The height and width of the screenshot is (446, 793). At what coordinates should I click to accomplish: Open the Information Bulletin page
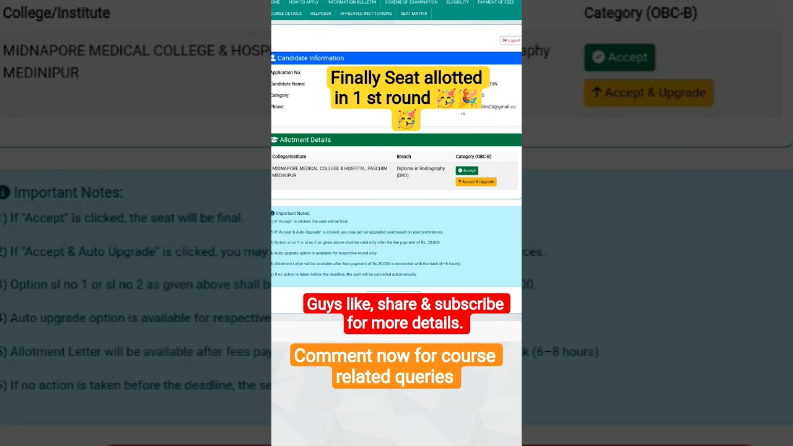[x=351, y=2]
